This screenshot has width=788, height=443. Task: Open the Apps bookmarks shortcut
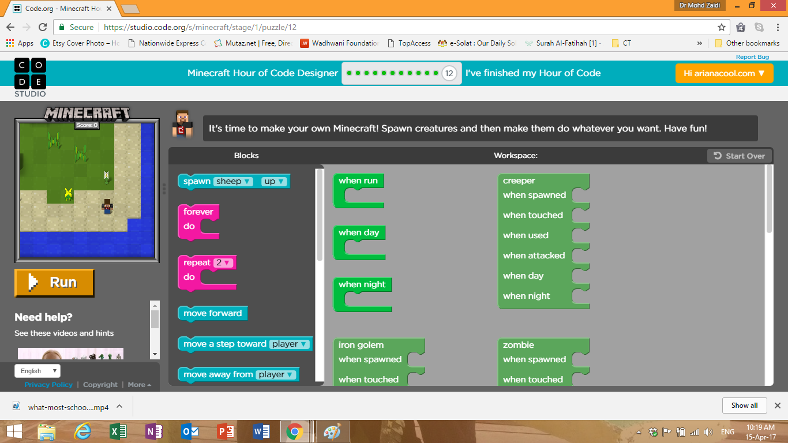click(20, 43)
